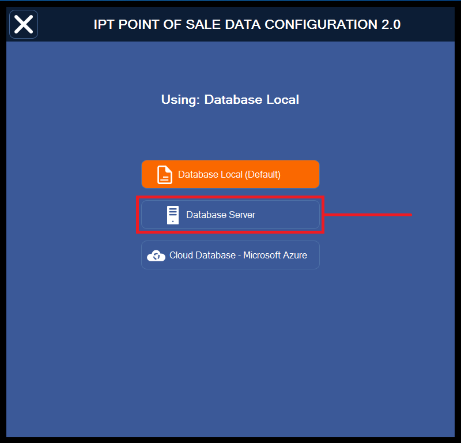
Task: Click the 'Using: Database Local' status text
Action: pos(230,99)
